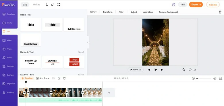Delete selected item with top-right trash icon

coord(220,12)
